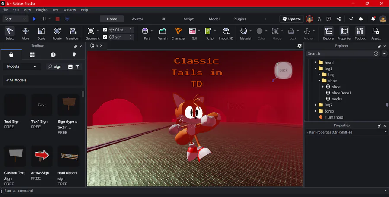The image size is (389, 197).
Task: Toggle the Properties panel button
Action: coord(344,33)
